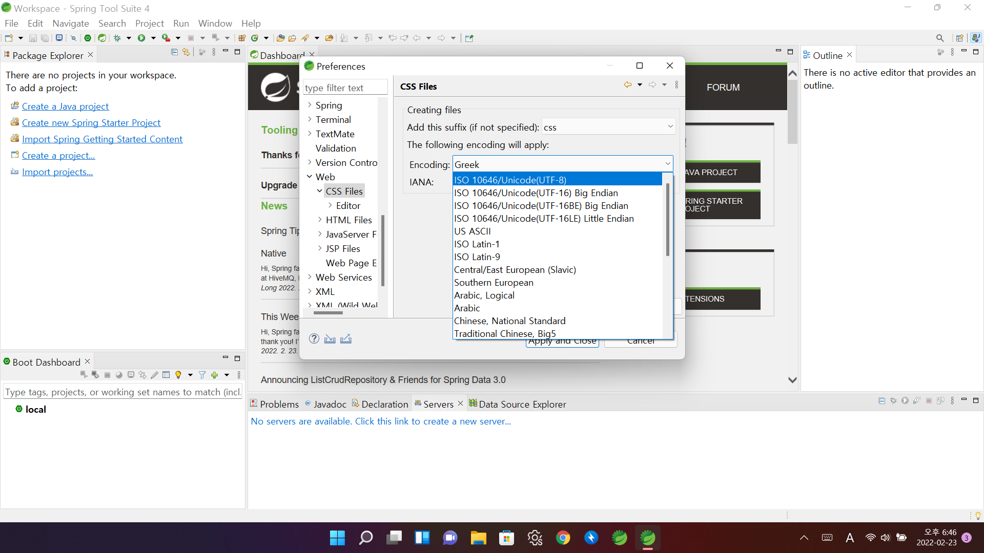The height and width of the screenshot is (553, 984).
Task: Collapse the Web tree node in Preferences
Action: tap(310, 177)
